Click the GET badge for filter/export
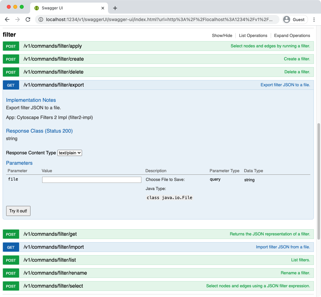 coord(11,85)
